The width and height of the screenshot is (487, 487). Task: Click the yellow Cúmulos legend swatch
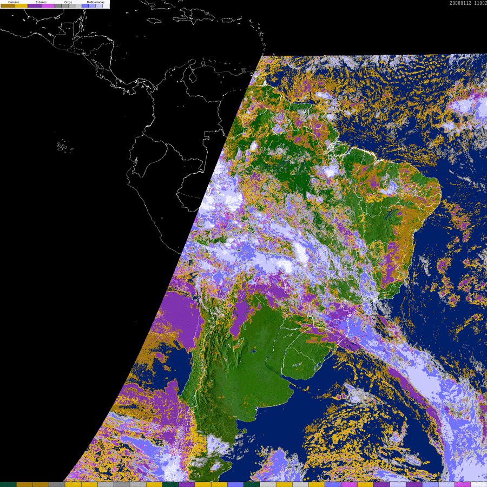tap(21, 5)
